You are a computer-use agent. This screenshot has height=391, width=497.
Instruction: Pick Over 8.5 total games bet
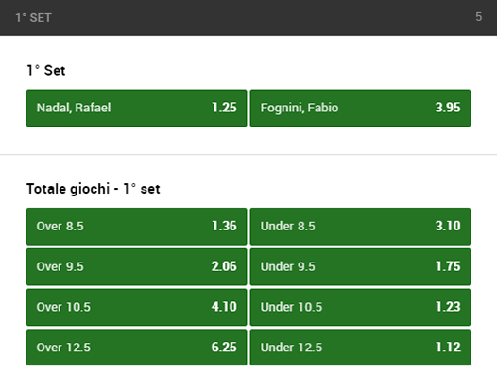click(x=137, y=227)
